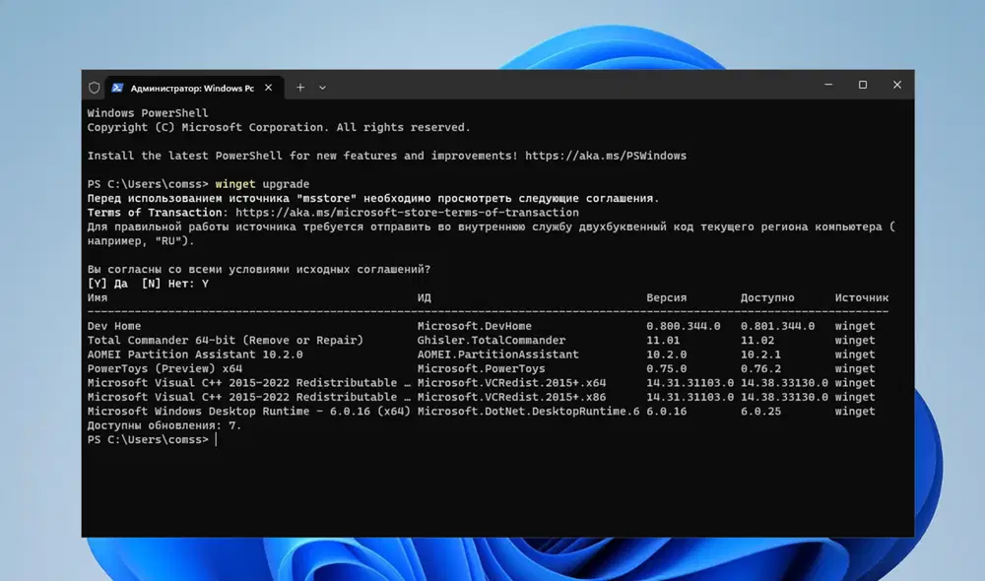Close the terminal window

[897, 85]
